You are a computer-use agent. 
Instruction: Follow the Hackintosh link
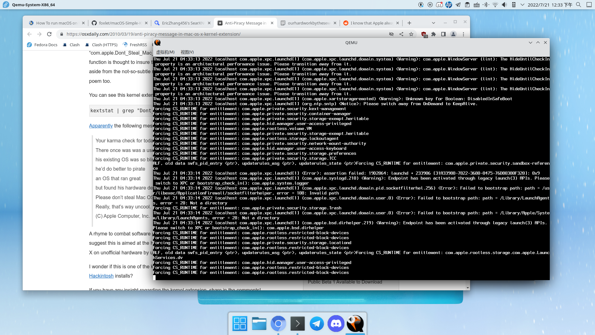coord(101,276)
